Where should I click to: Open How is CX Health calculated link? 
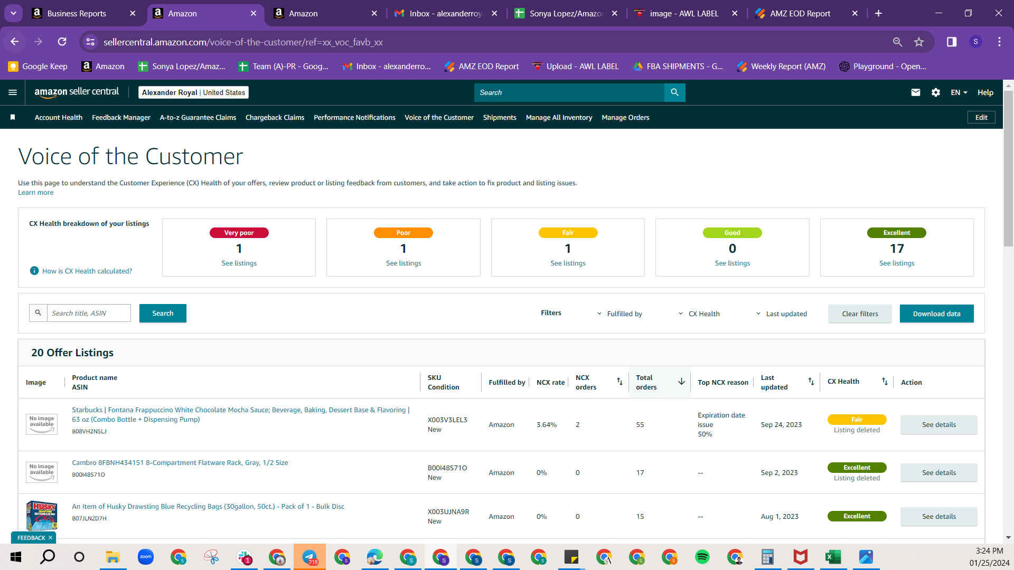(x=87, y=271)
